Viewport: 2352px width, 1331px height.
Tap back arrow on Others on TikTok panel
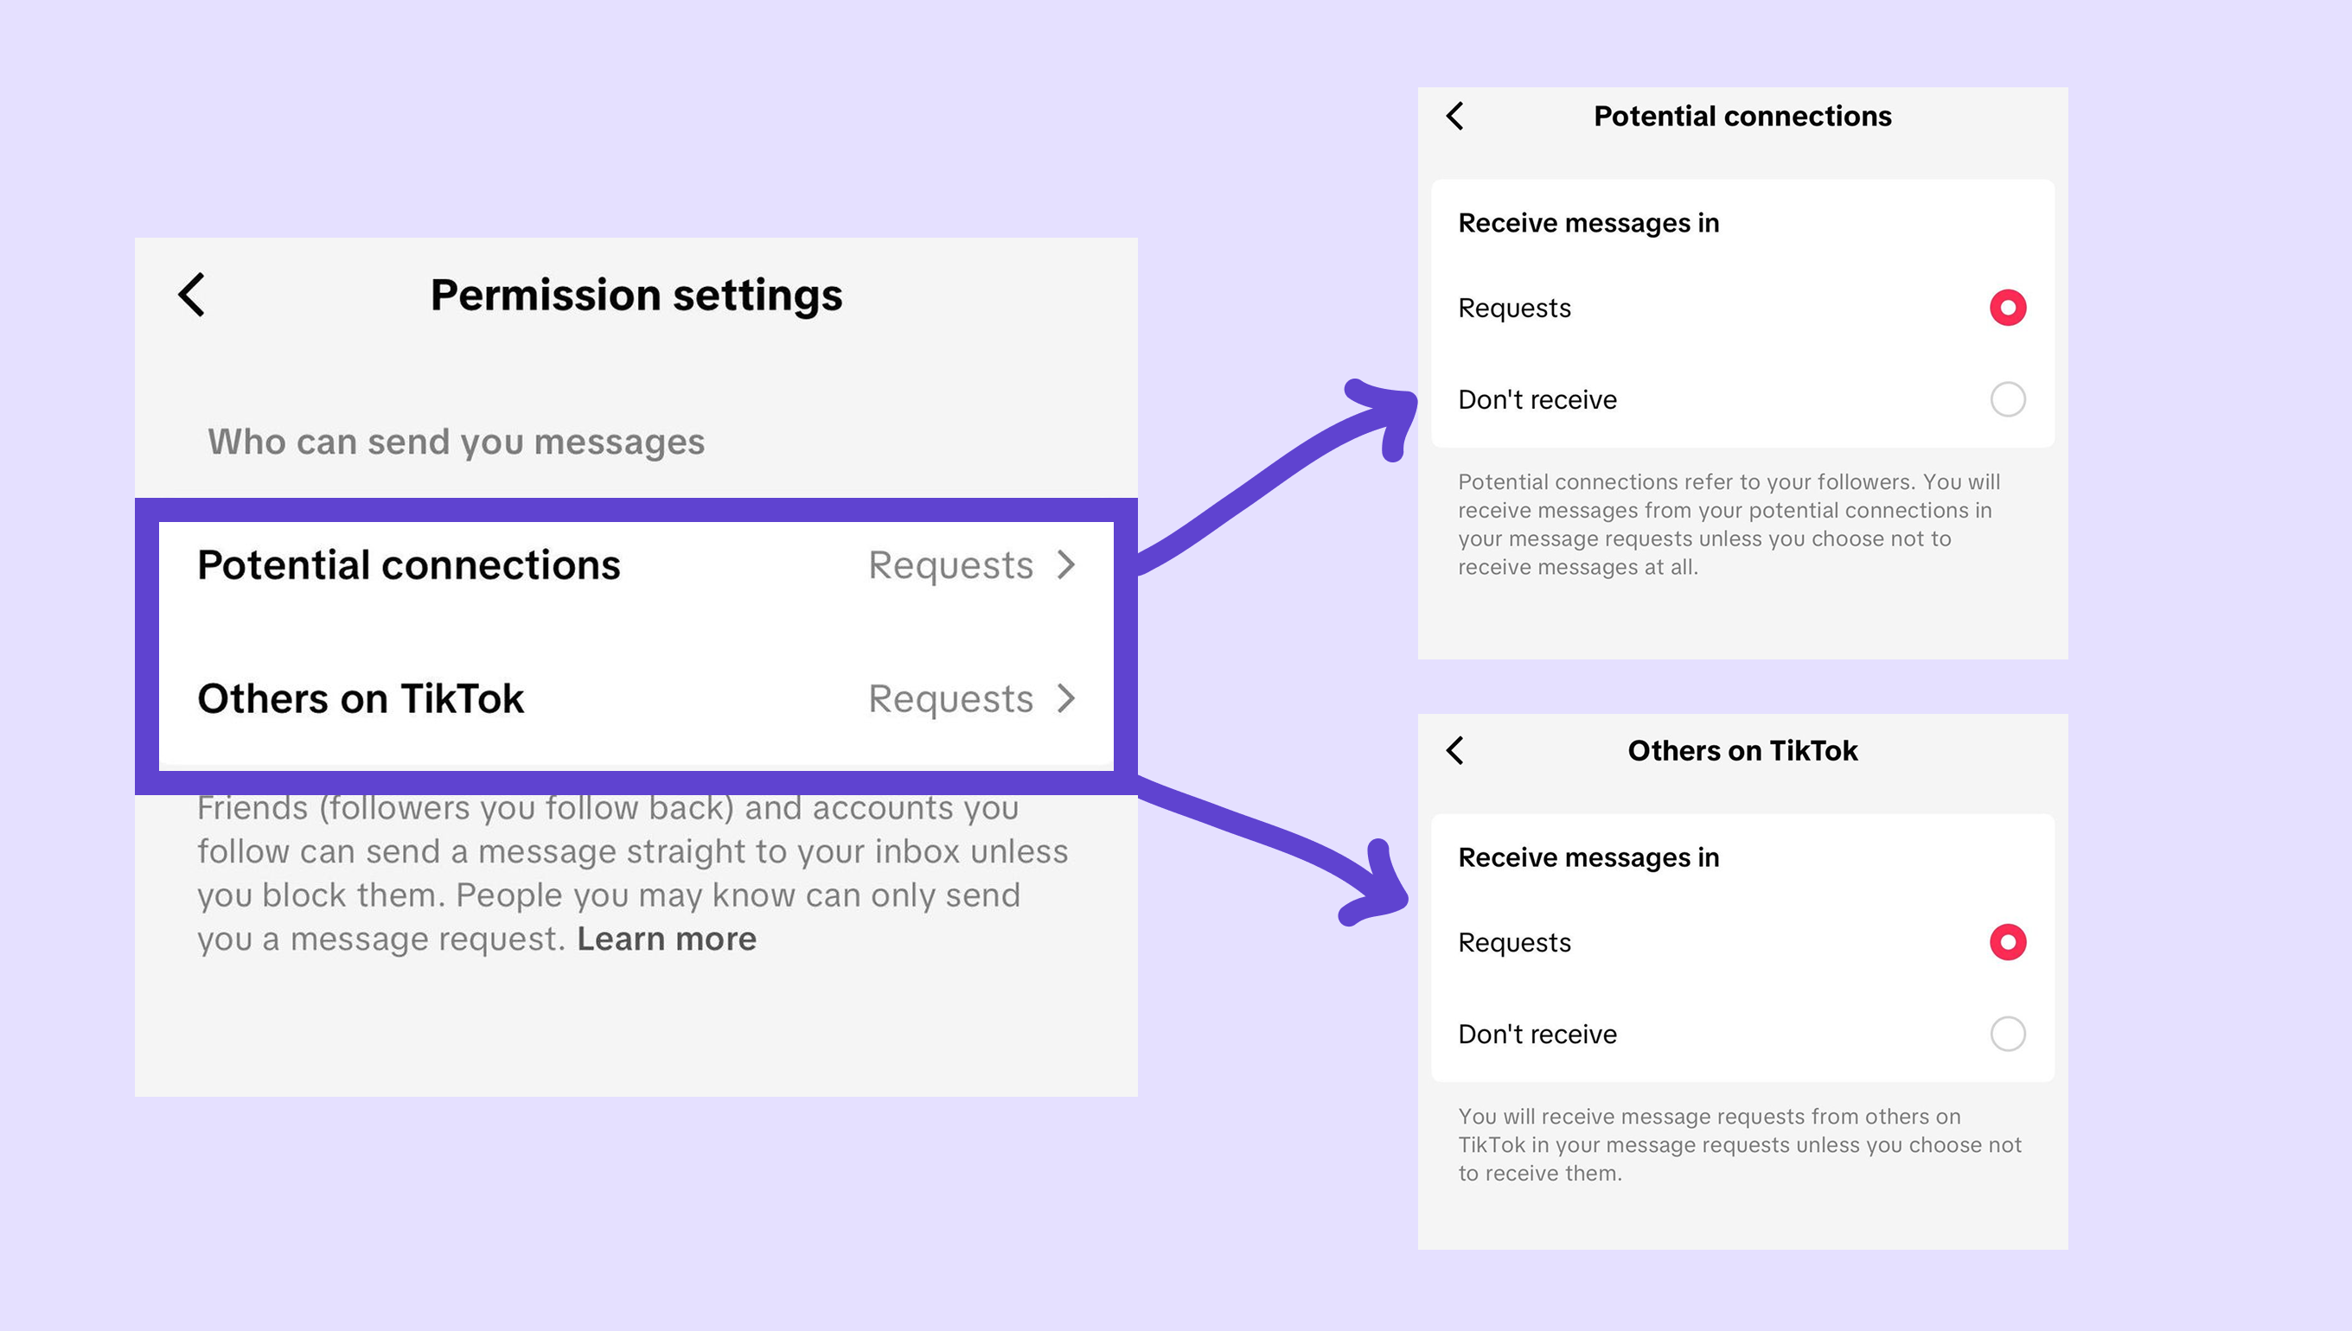pos(1455,750)
